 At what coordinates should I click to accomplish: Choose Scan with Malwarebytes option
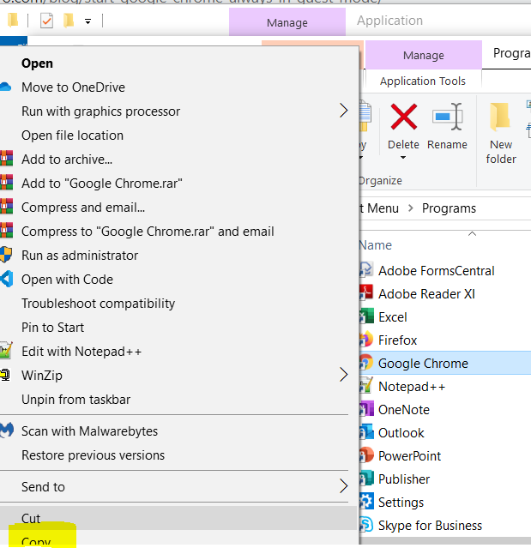pos(89,431)
